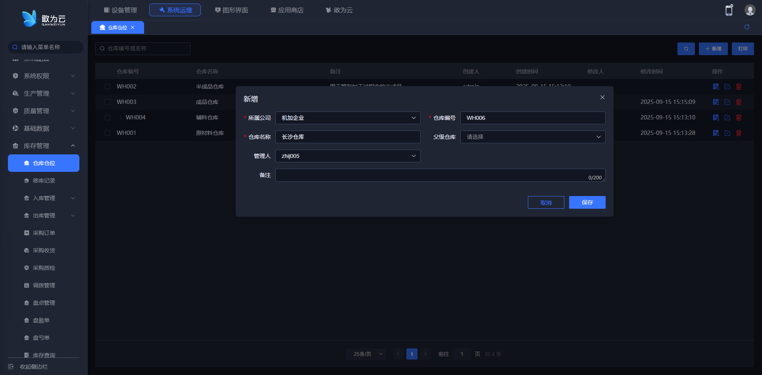Open the 父级仓库 dropdown
This screenshot has width=762, height=375.
533,137
